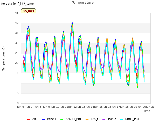Click the 40 y-axis tick label
The width and height of the screenshot is (166, 124).
17,23
